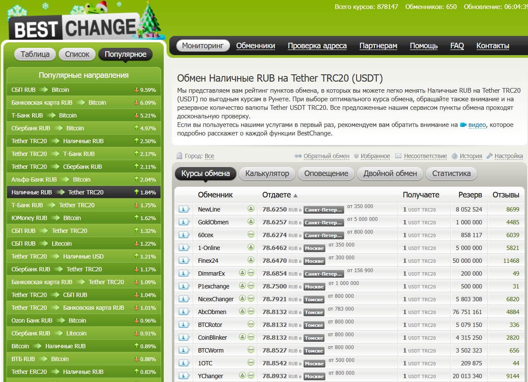528x382 pixels.
Task: Open Обменники in the top menu
Action: pos(255,46)
